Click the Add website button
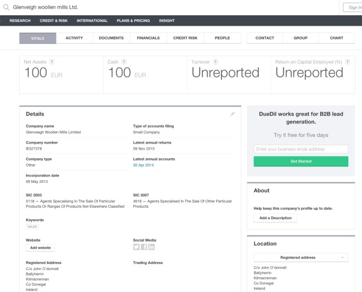362x292 pixels. tap(41, 248)
